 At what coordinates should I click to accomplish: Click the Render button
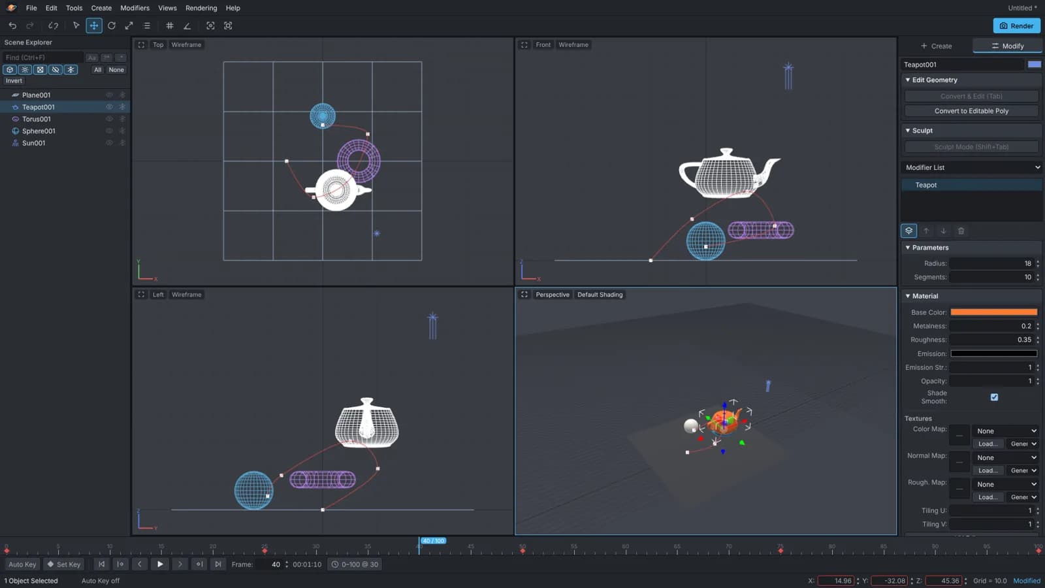[1016, 25]
